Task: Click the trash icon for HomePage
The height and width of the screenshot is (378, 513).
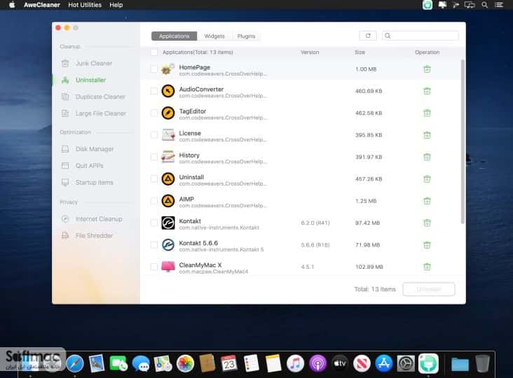Action: (427, 69)
